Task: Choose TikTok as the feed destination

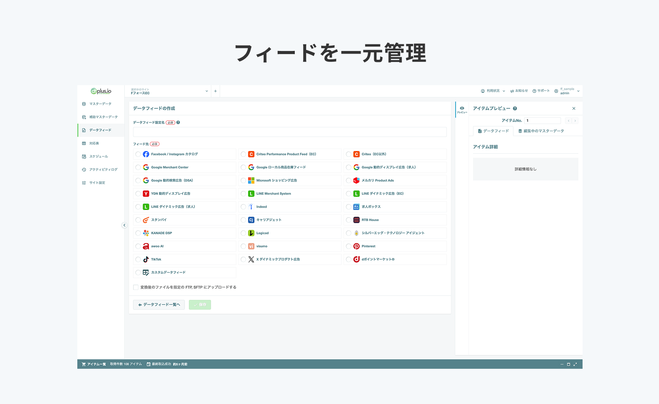Action: (x=137, y=259)
